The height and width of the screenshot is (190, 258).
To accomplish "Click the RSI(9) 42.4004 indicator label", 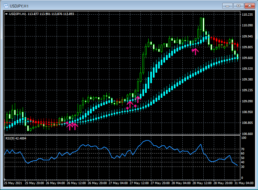I will (16, 139).
